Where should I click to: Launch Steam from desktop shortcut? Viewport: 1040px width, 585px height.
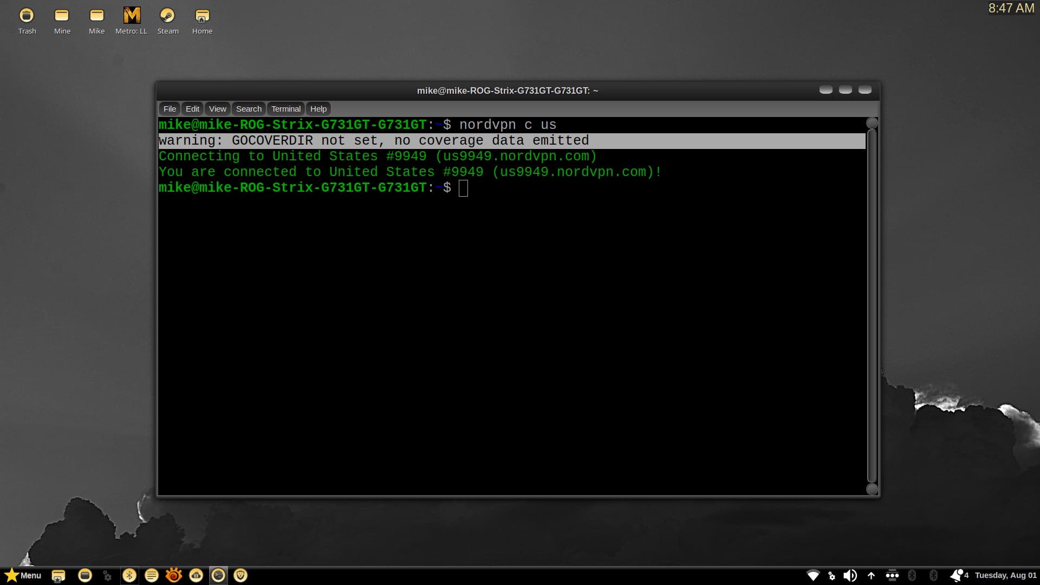(x=167, y=21)
